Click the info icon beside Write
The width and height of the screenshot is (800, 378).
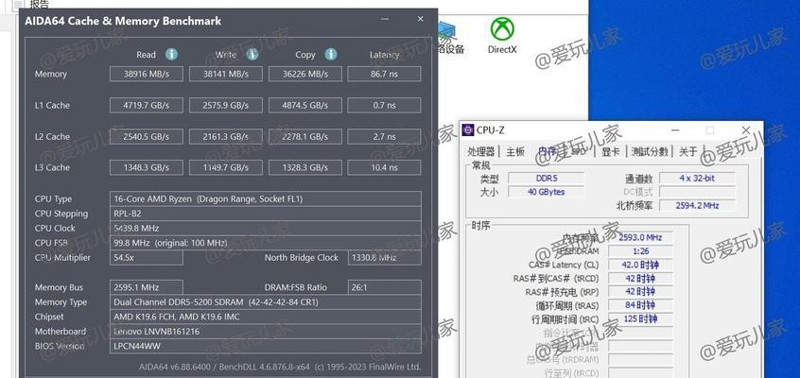pyautogui.click(x=252, y=54)
